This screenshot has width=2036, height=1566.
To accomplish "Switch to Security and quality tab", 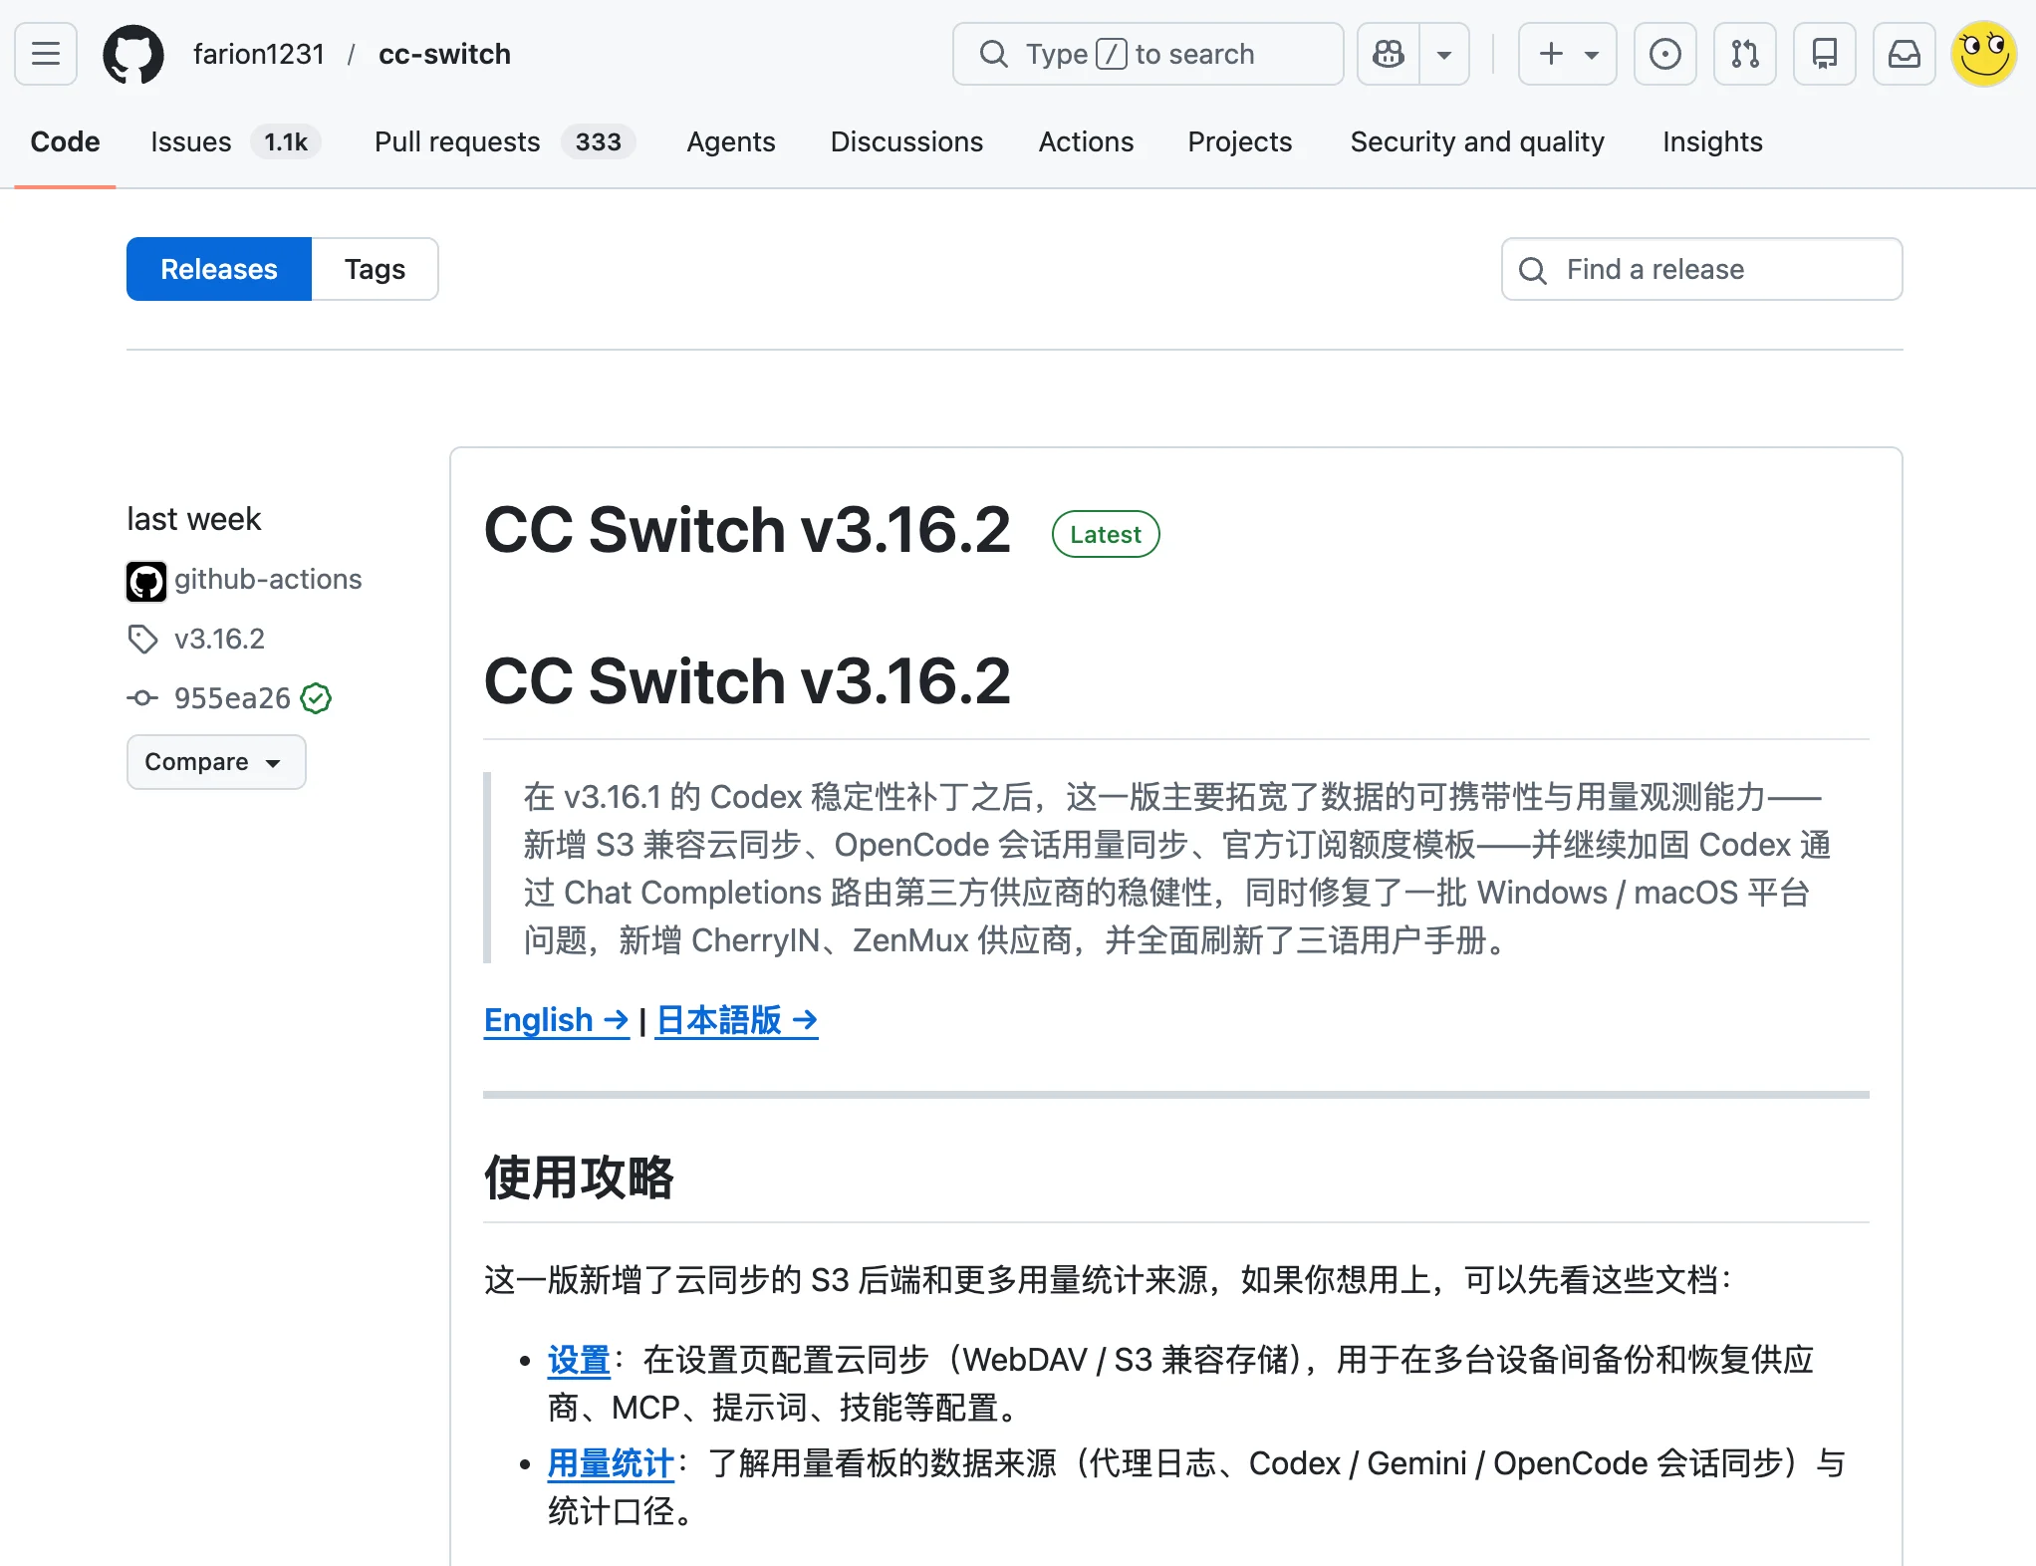I will pos(1477,141).
